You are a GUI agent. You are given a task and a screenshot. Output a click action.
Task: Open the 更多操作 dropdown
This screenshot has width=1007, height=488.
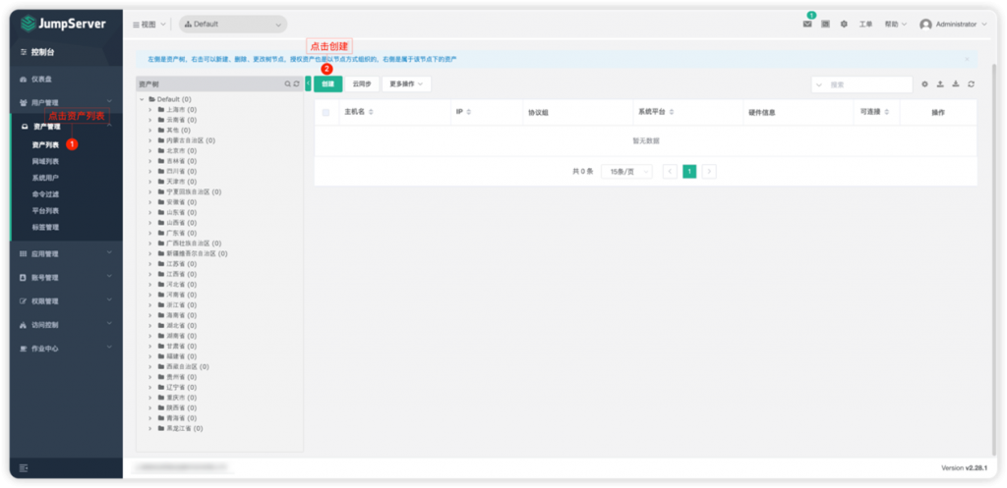click(x=406, y=84)
